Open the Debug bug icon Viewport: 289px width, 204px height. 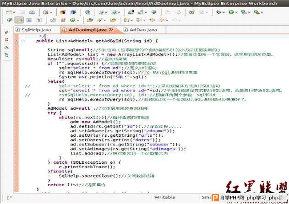(x=219, y=12)
